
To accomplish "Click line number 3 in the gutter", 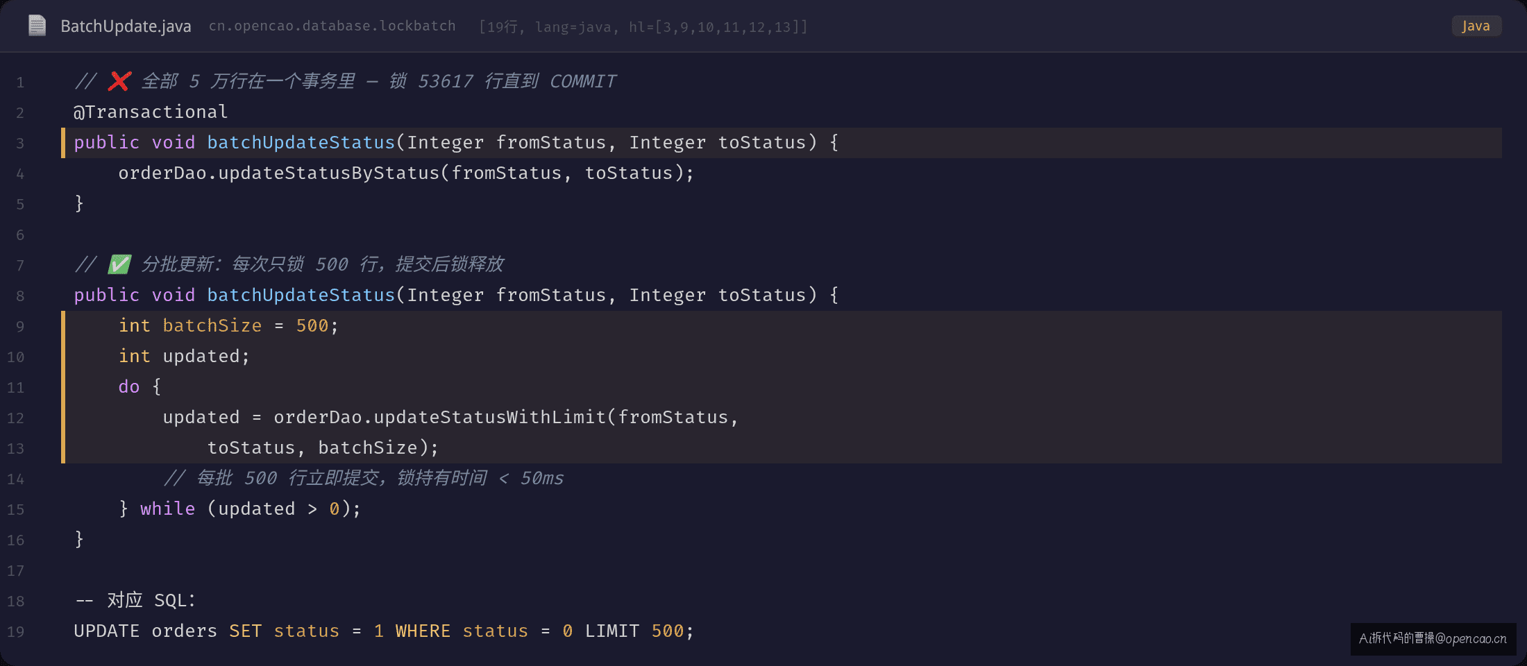I will 20,144.
